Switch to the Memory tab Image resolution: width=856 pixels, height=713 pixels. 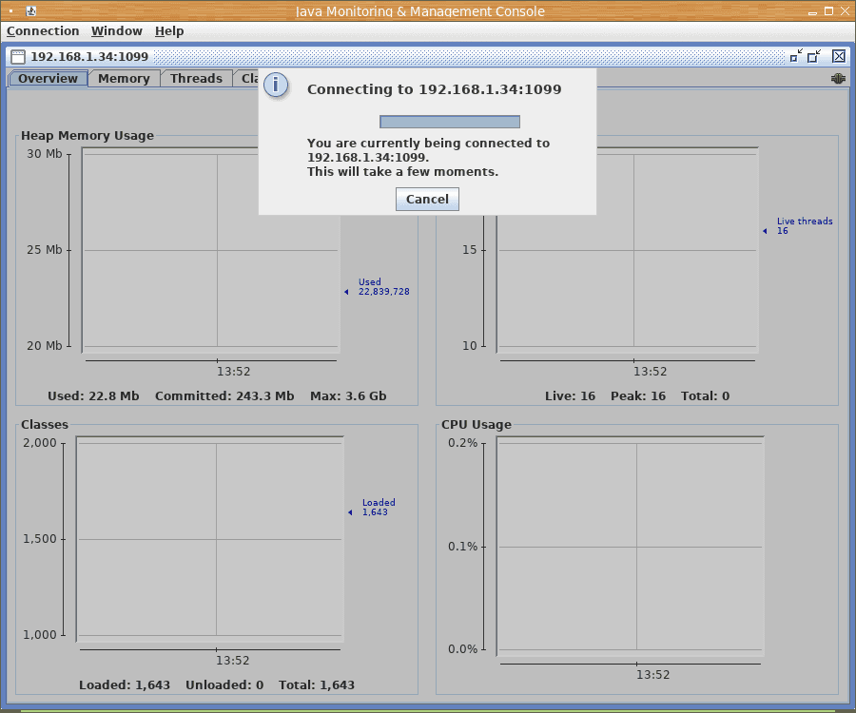(124, 79)
